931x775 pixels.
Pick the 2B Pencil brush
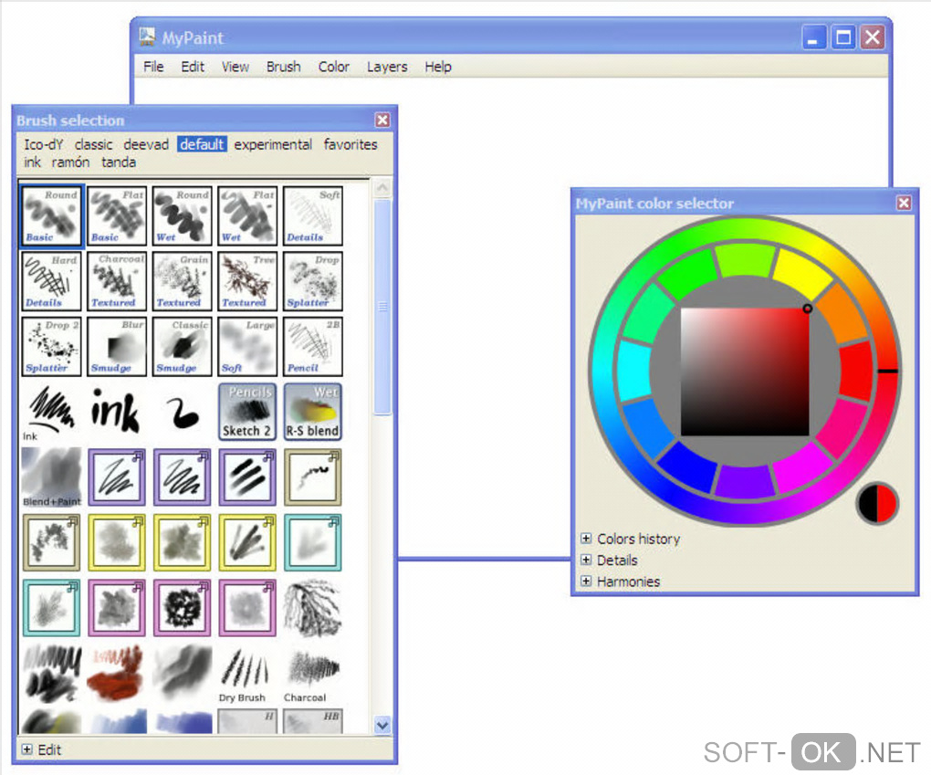pos(313,346)
